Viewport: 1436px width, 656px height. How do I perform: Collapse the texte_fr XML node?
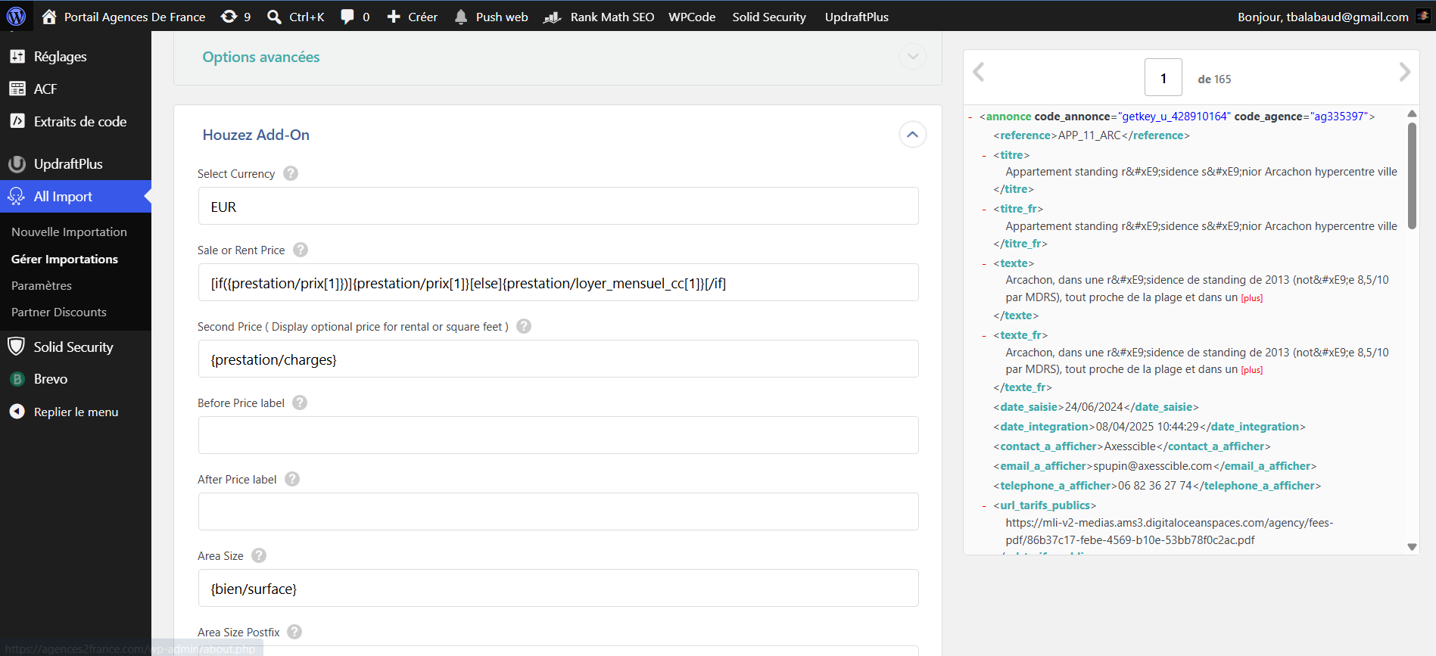(x=984, y=335)
